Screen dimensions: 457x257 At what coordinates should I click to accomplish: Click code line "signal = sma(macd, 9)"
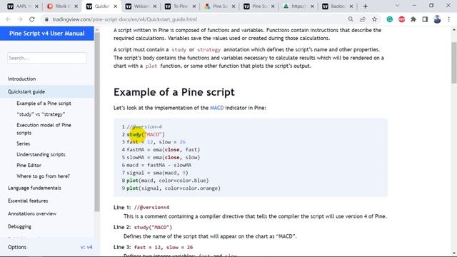click(157, 173)
